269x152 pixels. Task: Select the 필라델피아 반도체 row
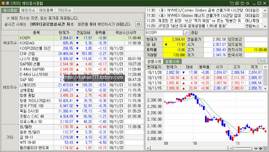81,148
